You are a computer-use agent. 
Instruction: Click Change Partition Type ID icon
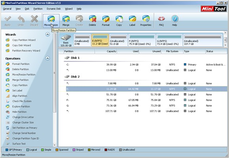click(x=8, y=139)
